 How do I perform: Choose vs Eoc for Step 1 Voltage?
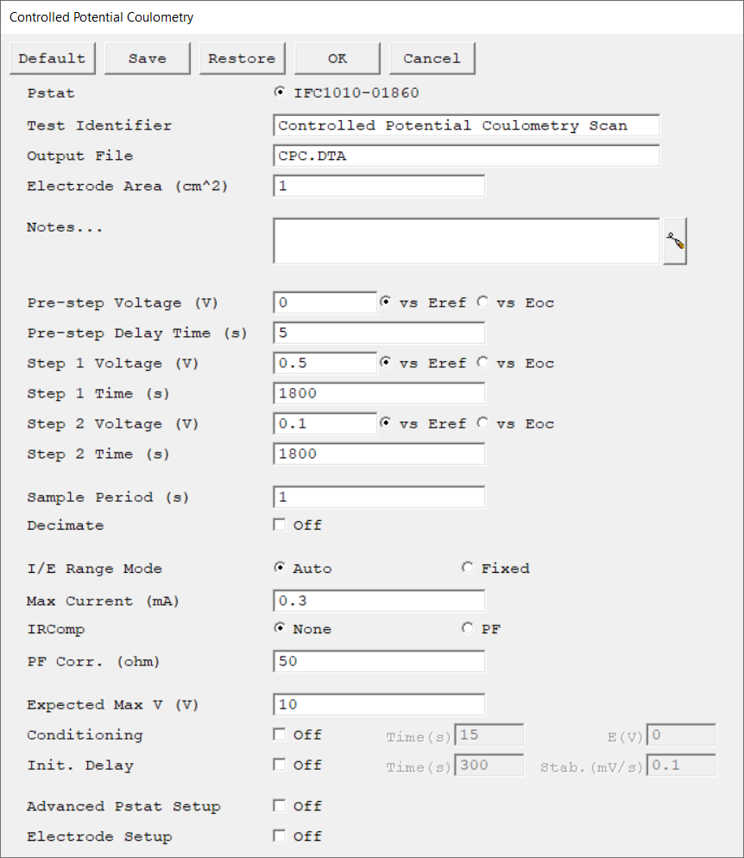[x=482, y=363]
